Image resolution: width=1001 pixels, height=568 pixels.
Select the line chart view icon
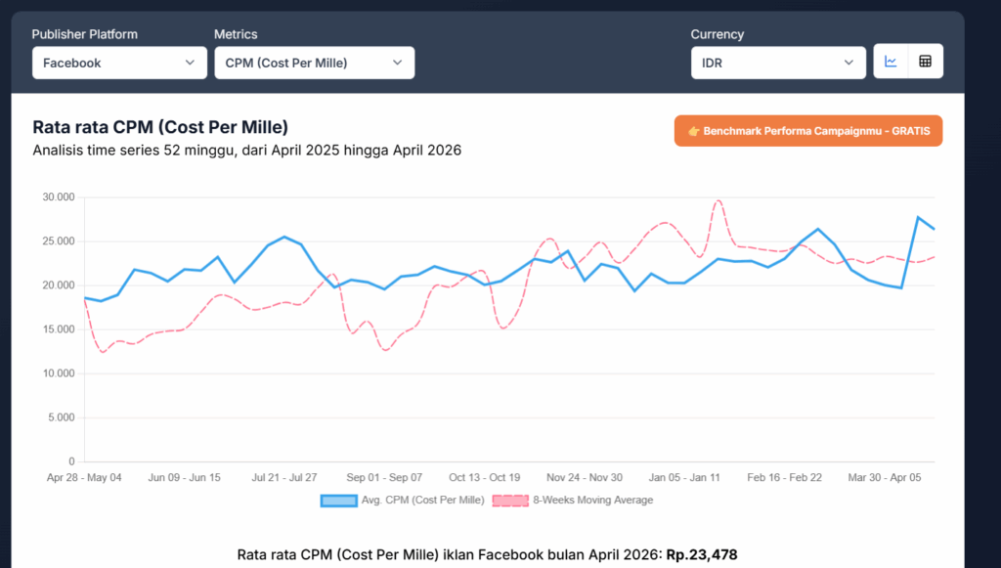(891, 61)
